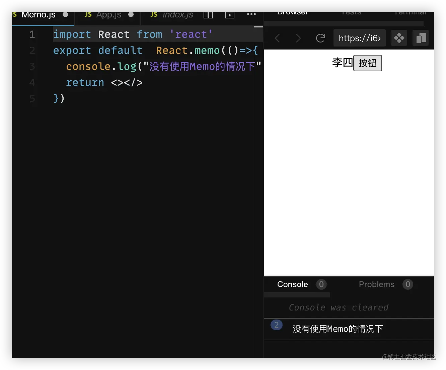The image size is (446, 370).
Task: Switch to the Problems tab
Action: pos(377,284)
